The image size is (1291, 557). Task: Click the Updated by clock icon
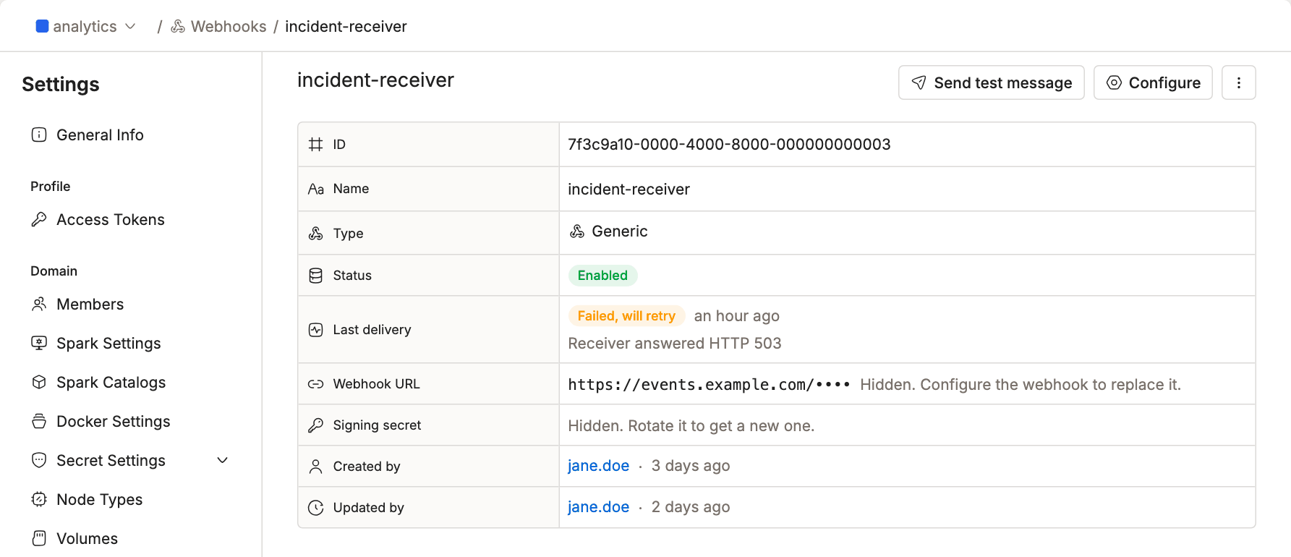click(315, 508)
